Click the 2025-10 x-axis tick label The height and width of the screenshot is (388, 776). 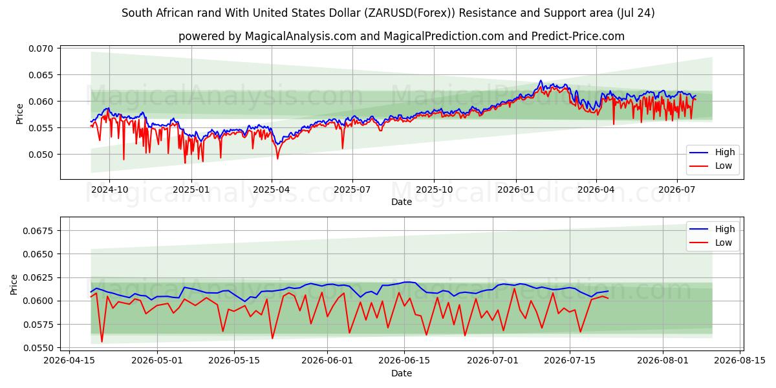click(434, 189)
